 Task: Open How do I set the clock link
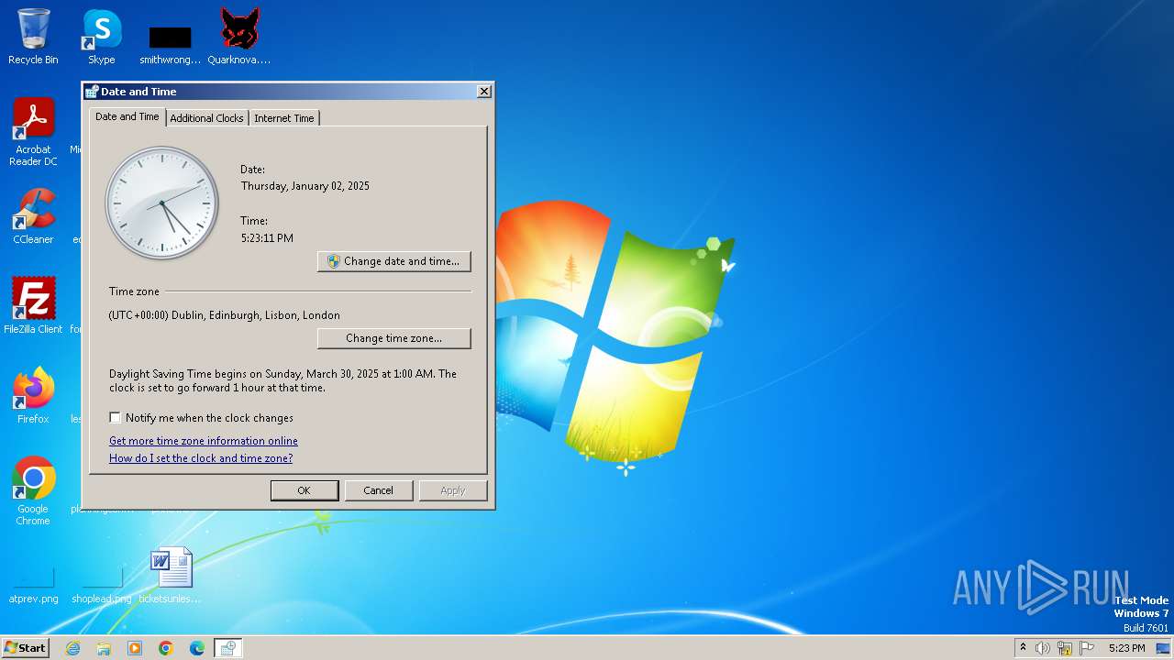point(201,458)
